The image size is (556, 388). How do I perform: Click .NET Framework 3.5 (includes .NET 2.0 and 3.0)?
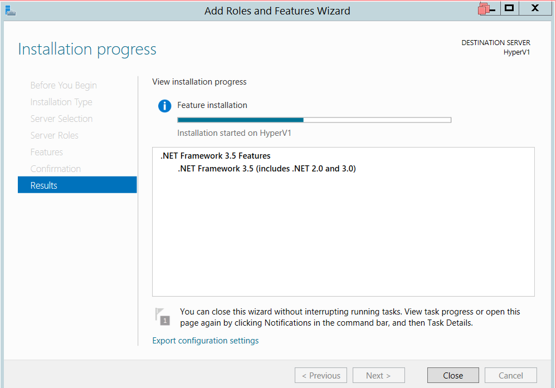click(267, 169)
